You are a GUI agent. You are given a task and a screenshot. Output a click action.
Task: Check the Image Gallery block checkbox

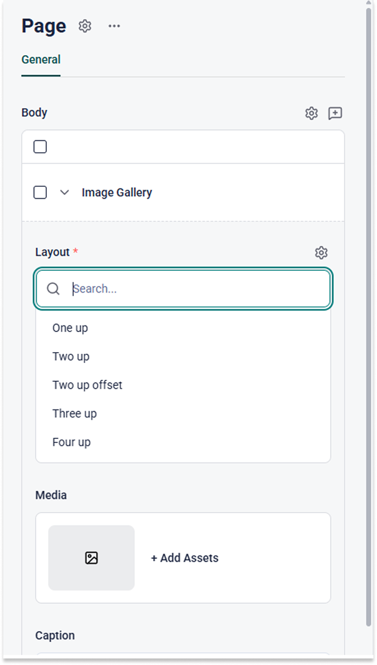(x=40, y=192)
